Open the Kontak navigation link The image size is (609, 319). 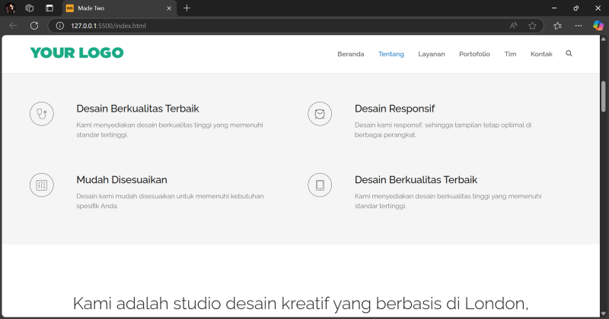(x=541, y=54)
